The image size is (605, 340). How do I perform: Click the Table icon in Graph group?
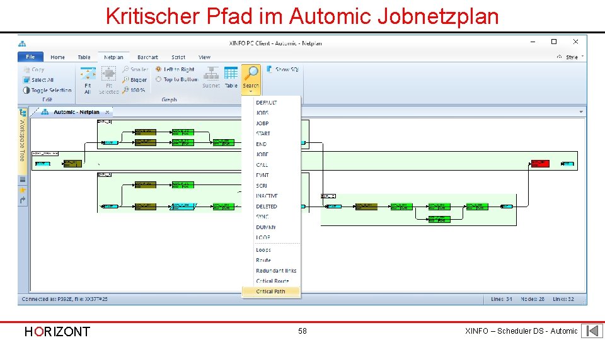pyautogui.click(x=231, y=77)
